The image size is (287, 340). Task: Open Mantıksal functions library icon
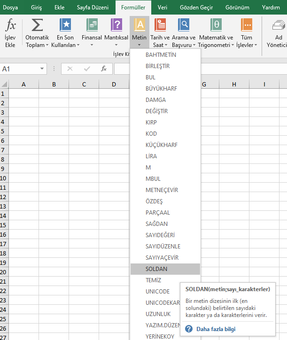[116, 26]
